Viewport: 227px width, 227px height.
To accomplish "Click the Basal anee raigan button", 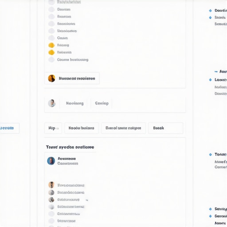I will pyautogui.click(x=123, y=128).
